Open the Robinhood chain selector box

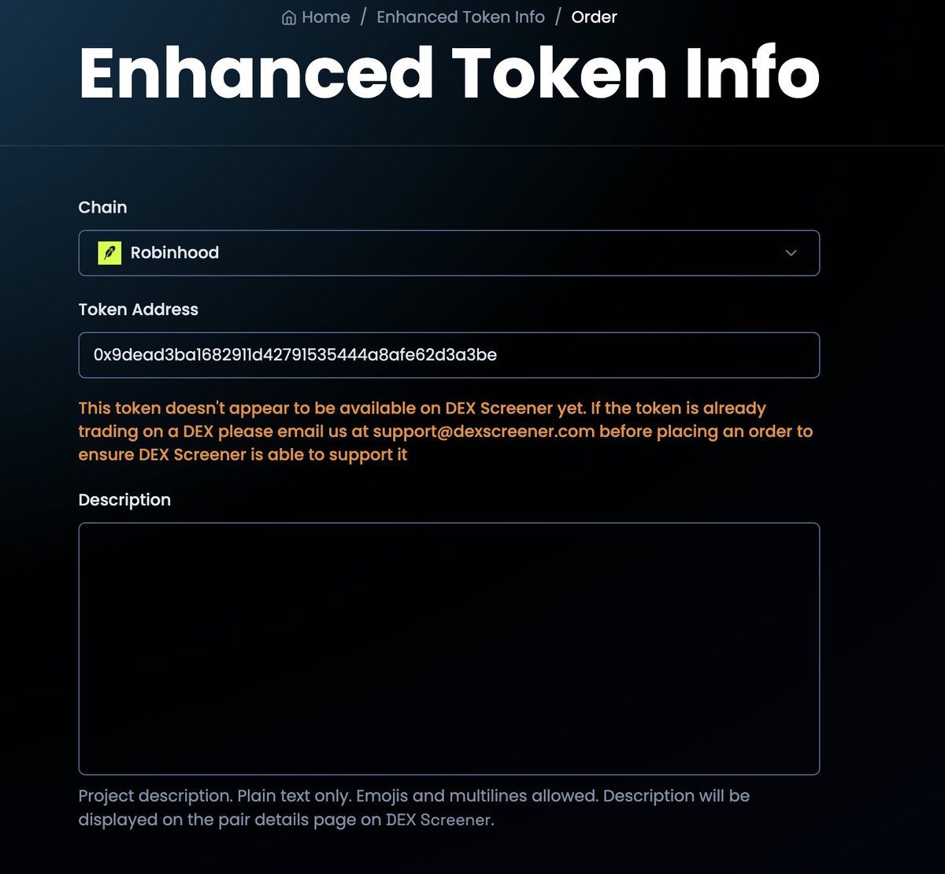[449, 253]
